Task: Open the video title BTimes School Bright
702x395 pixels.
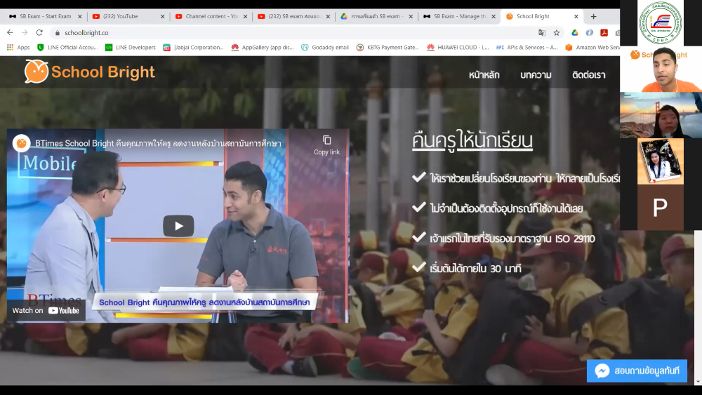Action: tap(158, 143)
